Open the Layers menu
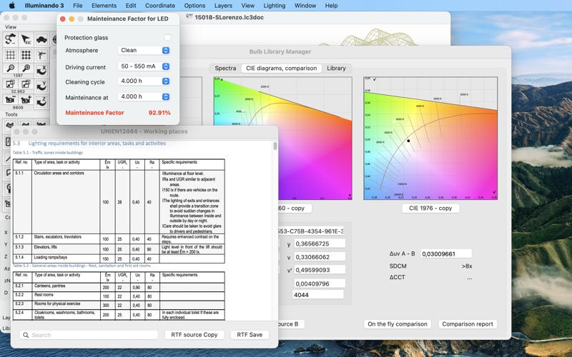This screenshot has width=572, height=357. 223,6
